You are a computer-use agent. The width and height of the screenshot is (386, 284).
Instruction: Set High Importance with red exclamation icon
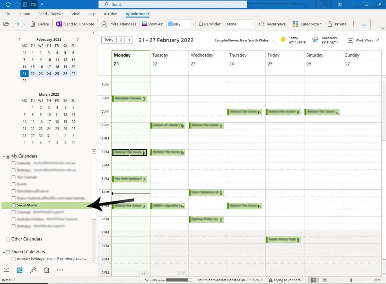pyautogui.click(x=354, y=24)
